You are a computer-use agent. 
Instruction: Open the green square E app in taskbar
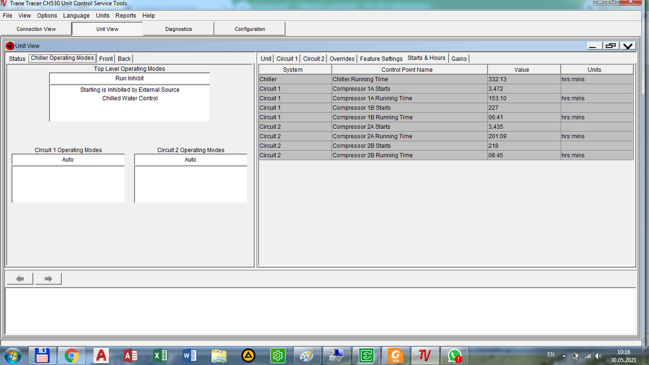pyautogui.click(x=366, y=356)
